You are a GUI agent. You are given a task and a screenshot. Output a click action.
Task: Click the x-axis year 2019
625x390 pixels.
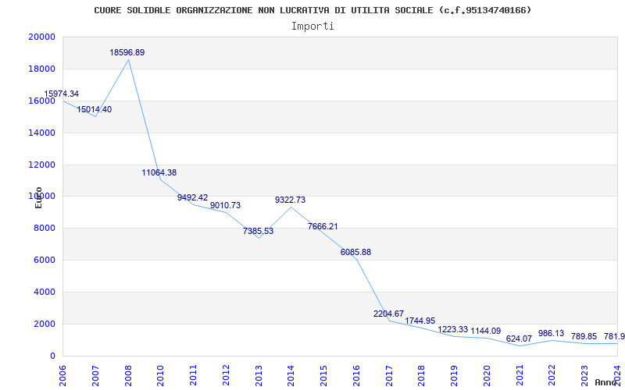pyautogui.click(x=455, y=376)
